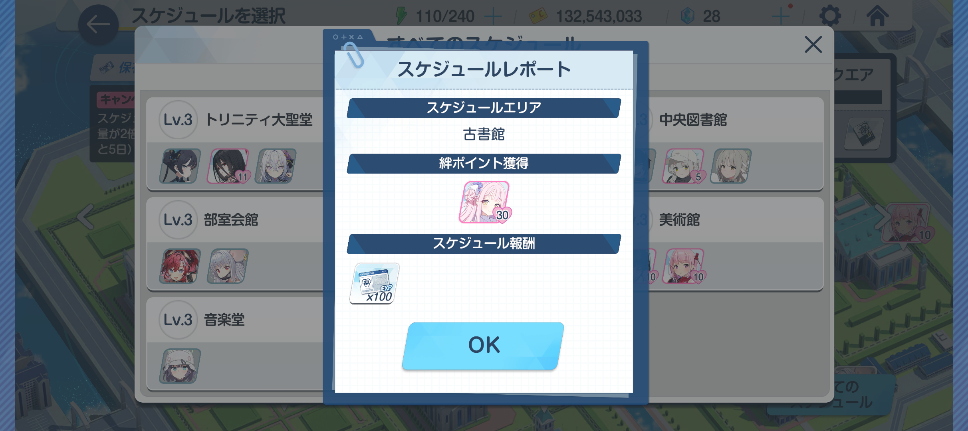Select トリニティ大聖堂 location row

(236, 144)
